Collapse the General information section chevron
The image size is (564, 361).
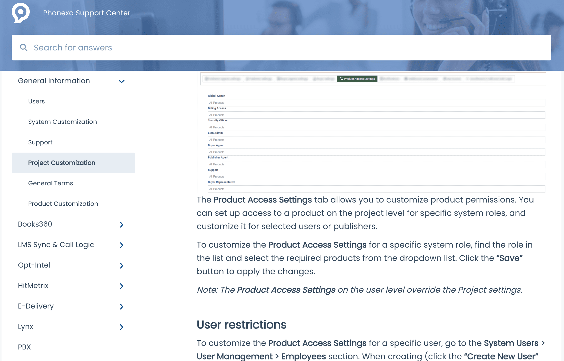(x=122, y=81)
